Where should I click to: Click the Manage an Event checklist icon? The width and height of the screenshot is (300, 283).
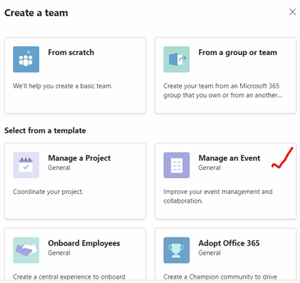coord(176,165)
